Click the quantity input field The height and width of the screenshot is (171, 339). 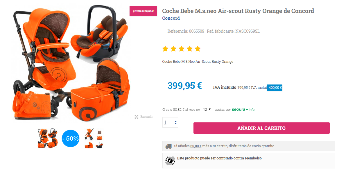pos(170,123)
